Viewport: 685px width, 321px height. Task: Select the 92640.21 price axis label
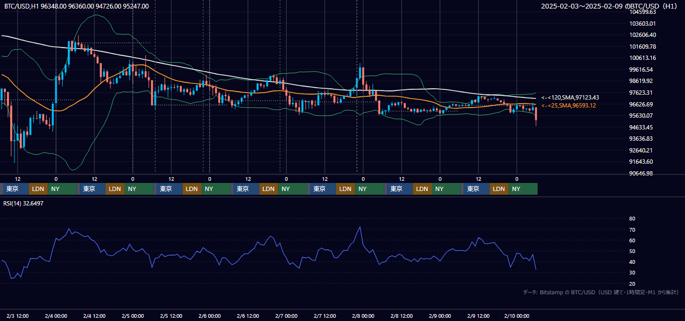point(641,150)
